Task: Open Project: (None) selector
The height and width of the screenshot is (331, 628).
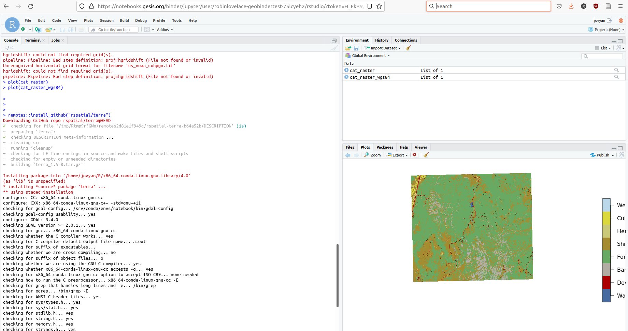Action: [x=606, y=30]
